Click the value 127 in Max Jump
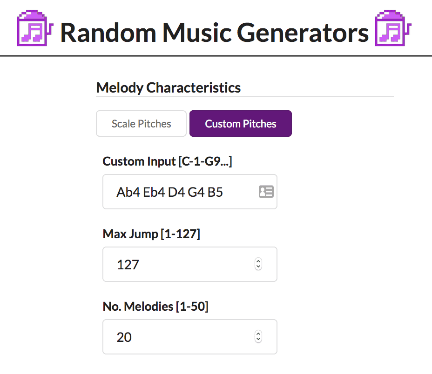This screenshot has height=374, width=432. tap(128, 265)
